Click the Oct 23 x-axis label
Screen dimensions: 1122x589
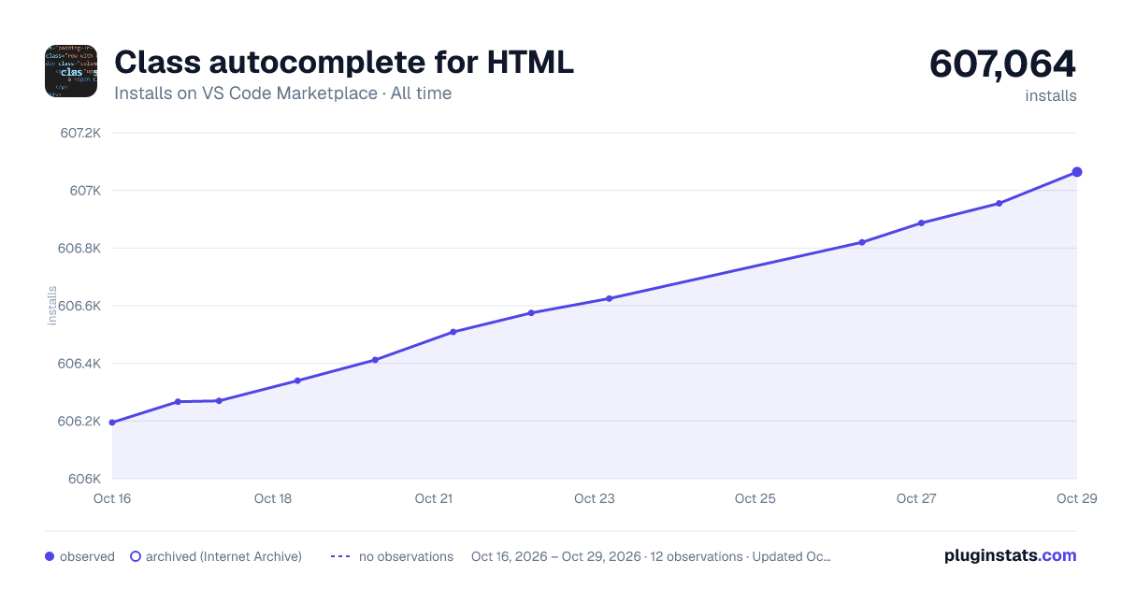click(x=595, y=498)
